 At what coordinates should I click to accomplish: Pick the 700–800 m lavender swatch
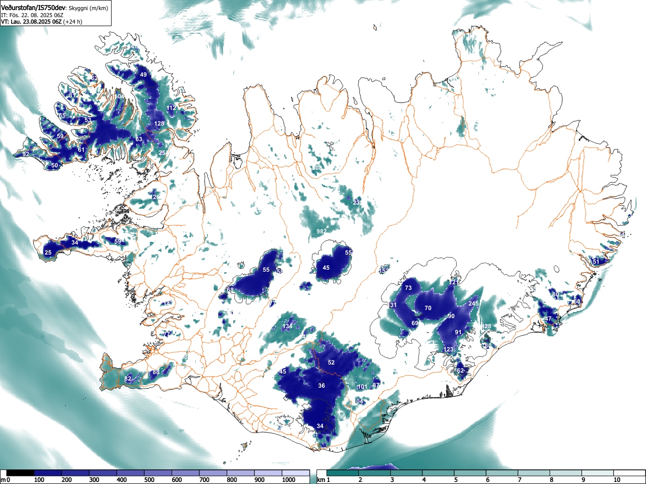point(213,473)
